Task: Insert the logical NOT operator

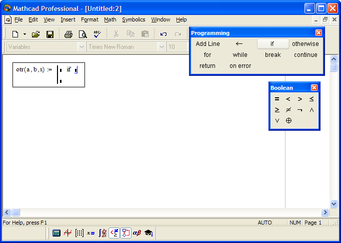Action: coord(300,110)
